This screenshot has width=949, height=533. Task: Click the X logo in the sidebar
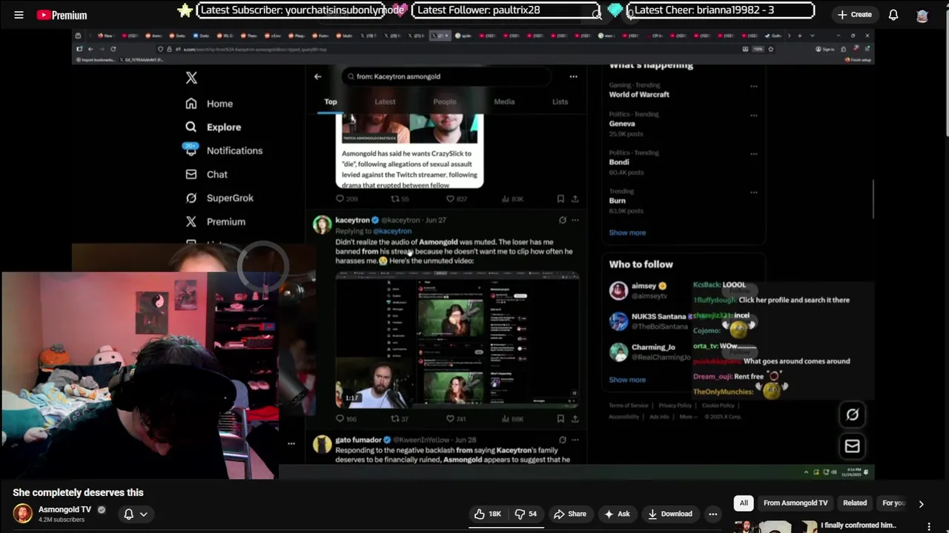[x=191, y=77]
